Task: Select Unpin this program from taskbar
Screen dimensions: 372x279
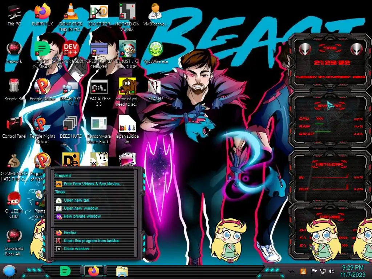Action: tap(88, 240)
